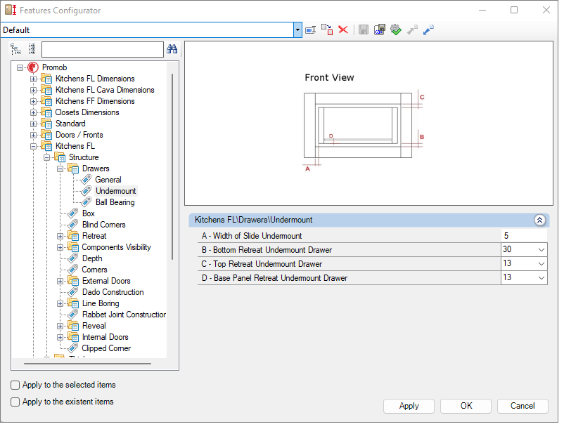Click the red Promob root icon

coord(34,68)
